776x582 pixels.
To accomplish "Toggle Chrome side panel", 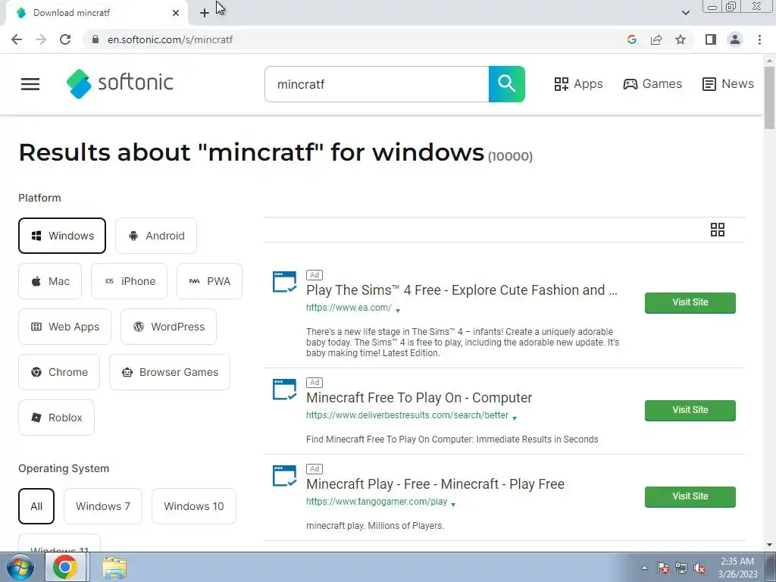I will (x=711, y=39).
